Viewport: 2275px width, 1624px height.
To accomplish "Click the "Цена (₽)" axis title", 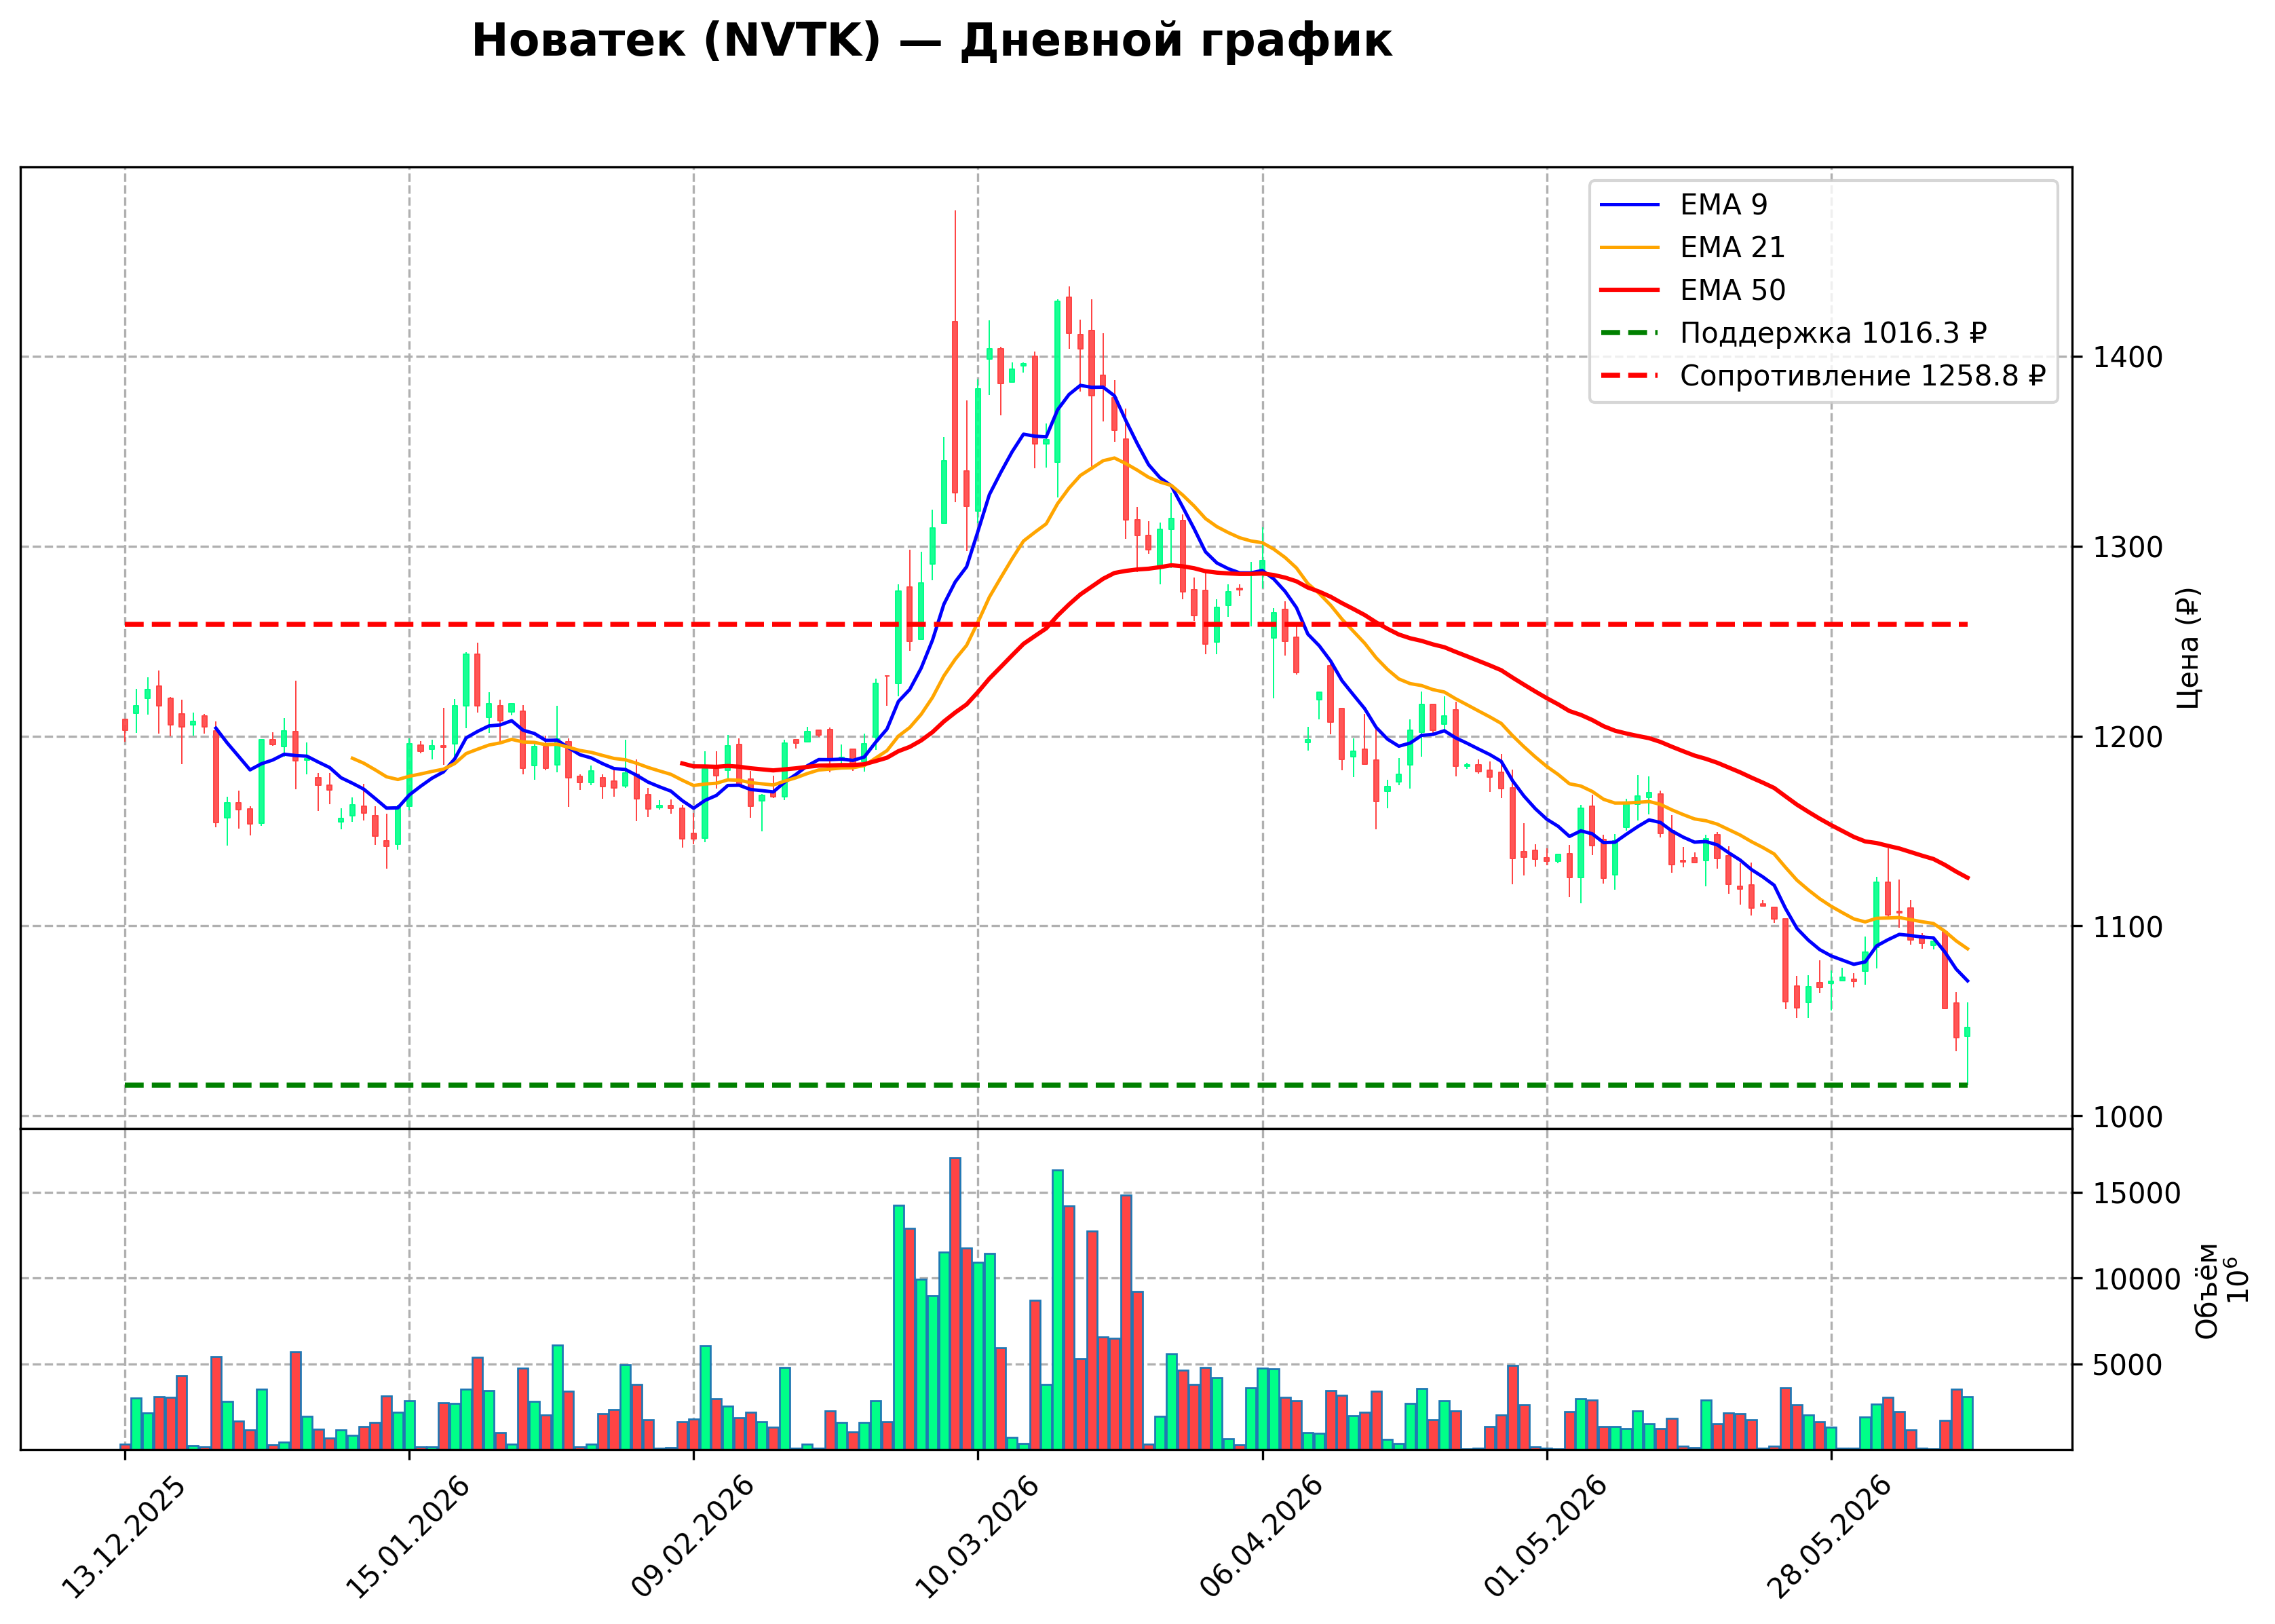I will point(2188,648).
